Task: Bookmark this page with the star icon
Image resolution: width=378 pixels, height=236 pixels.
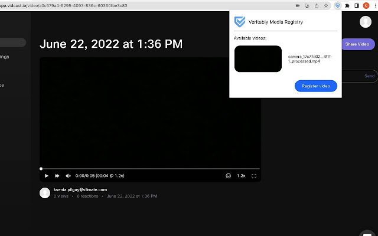Action: pos(326,5)
